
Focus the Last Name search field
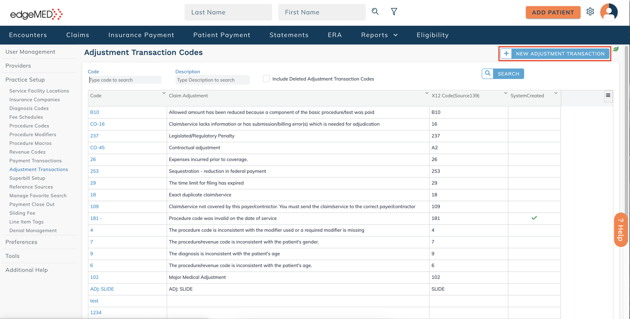tap(228, 12)
